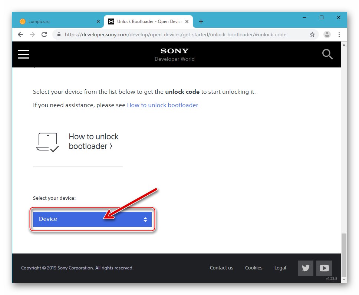This screenshot has width=359, height=295.
Task: Open Sony's YouTube channel icon
Action: (324, 268)
